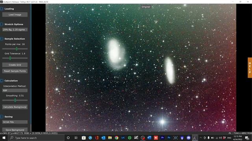
Task: Click Reset Sample Points button
Action: pyautogui.click(x=15, y=71)
